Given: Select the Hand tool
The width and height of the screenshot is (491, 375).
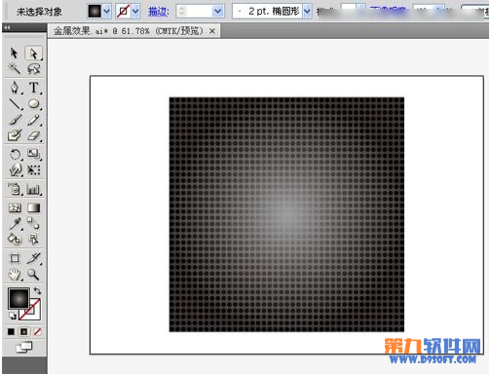Looking at the screenshot, I should tap(15, 275).
